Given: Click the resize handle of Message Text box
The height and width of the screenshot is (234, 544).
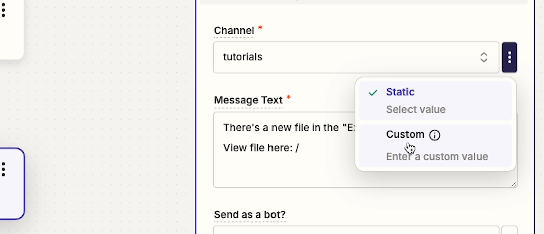Looking at the screenshot, I should pyautogui.click(x=514, y=184).
